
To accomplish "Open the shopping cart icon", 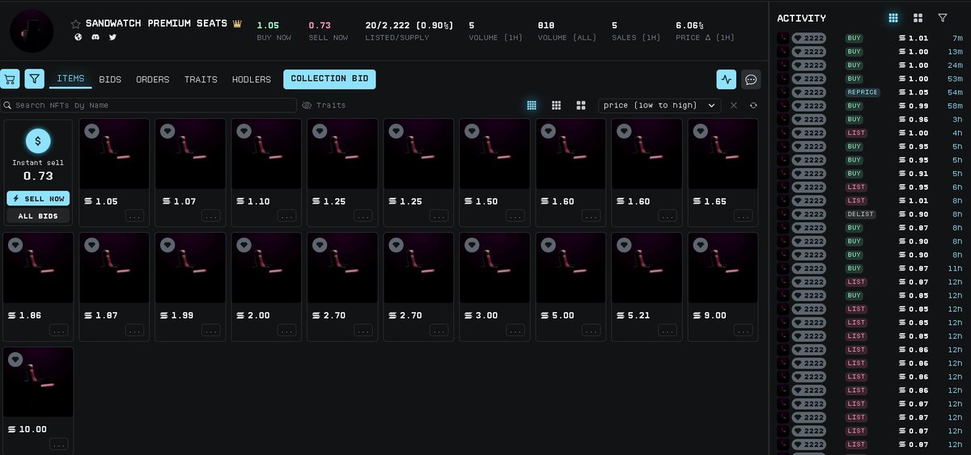I will coord(9,78).
